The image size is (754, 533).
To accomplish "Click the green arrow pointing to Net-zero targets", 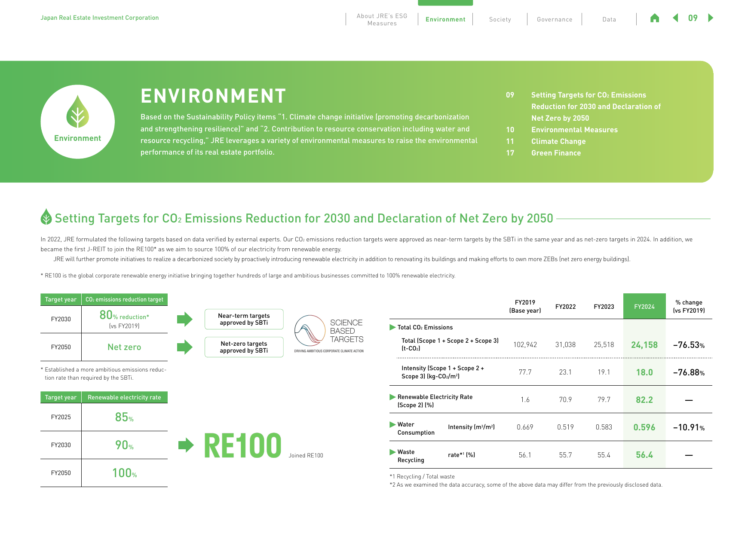I will coord(185,347).
